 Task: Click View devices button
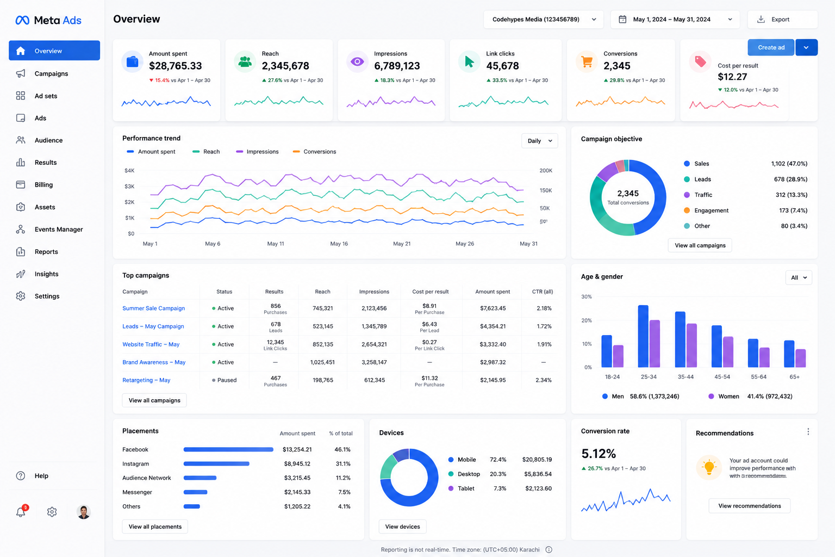(x=402, y=527)
